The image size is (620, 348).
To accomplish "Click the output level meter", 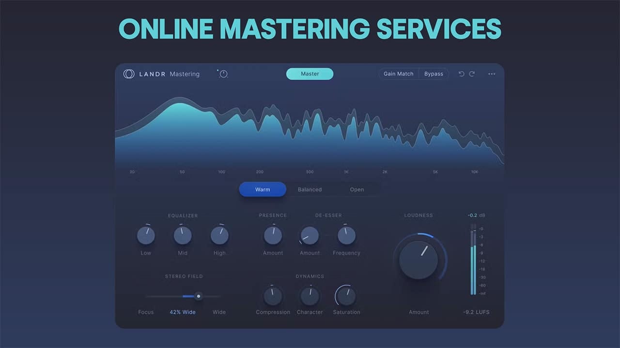I will (x=473, y=260).
